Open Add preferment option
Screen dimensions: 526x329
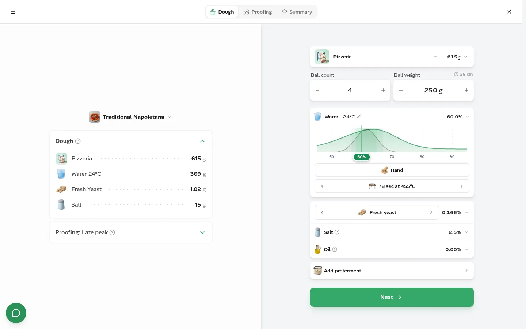coord(392,271)
